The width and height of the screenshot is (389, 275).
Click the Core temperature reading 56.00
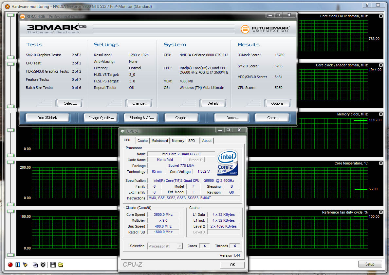tap(373, 189)
